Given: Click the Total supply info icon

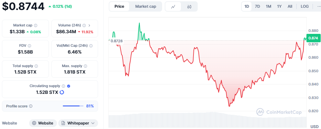Looking at the screenshot, I should click(x=36, y=66).
